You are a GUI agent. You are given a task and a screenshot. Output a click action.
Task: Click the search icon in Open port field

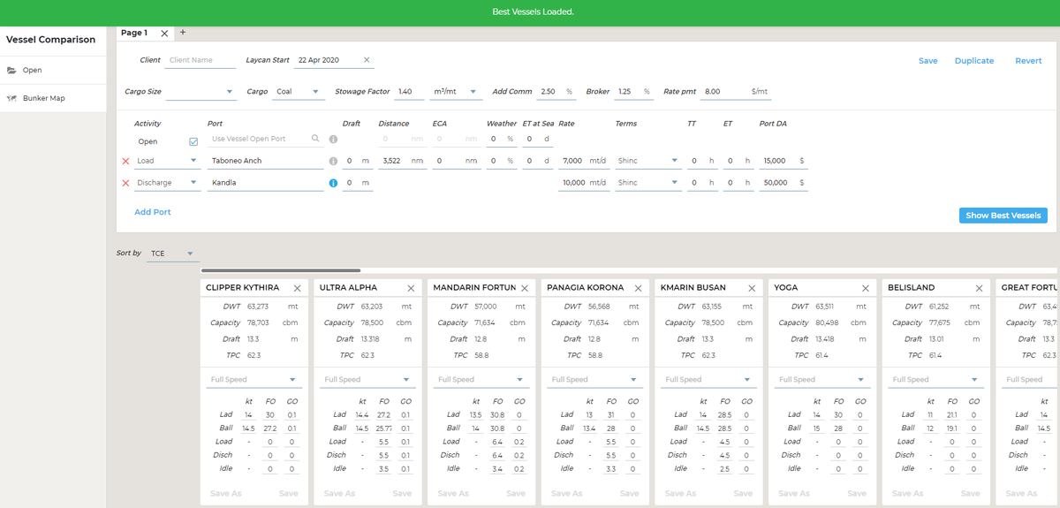315,139
